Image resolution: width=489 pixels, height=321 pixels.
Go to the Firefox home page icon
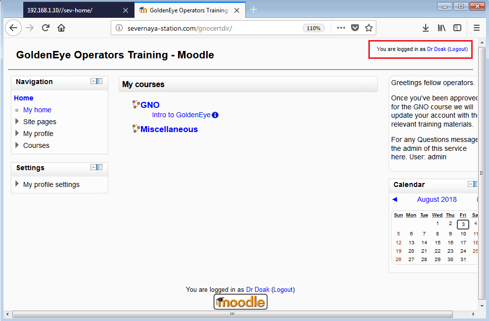(61, 28)
